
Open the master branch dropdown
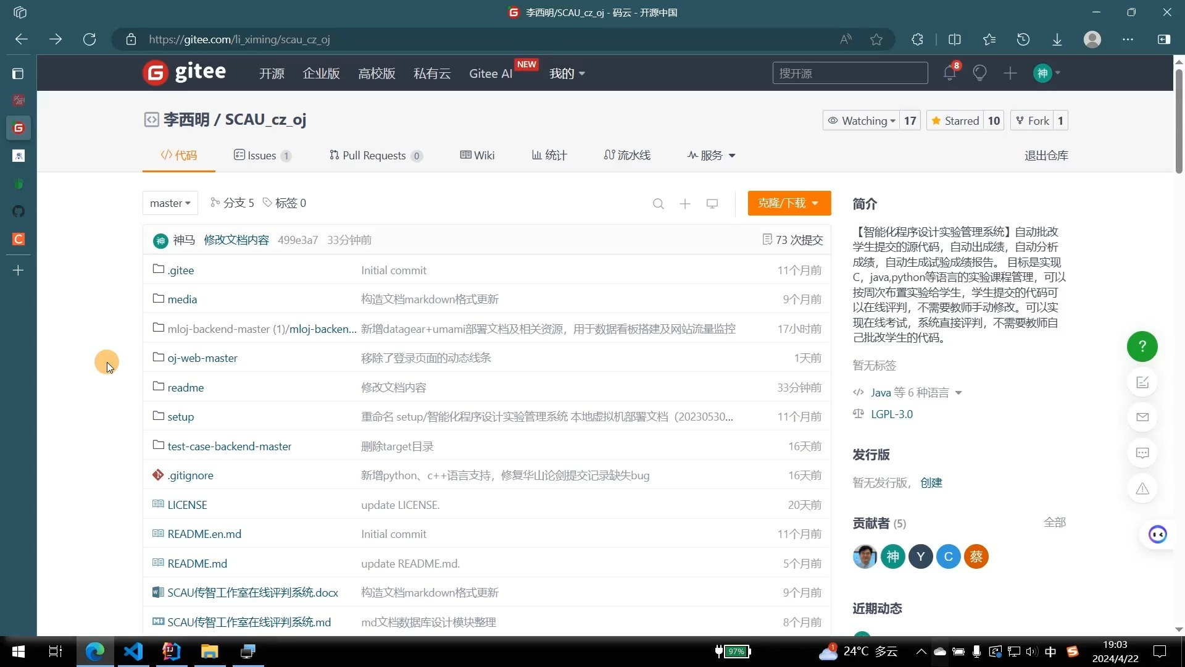click(x=170, y=203)
